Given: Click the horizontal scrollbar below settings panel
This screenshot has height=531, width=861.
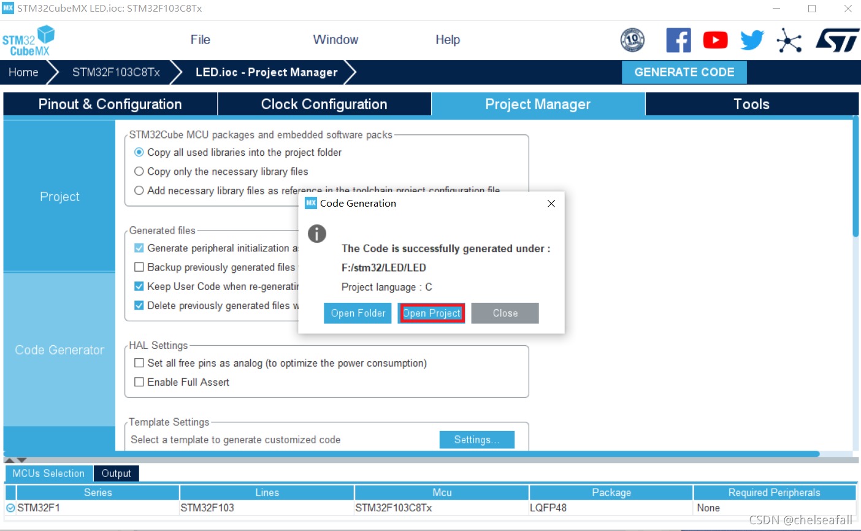Looking at the screenshot, I should pyautogui.click(x=412, y=454).
